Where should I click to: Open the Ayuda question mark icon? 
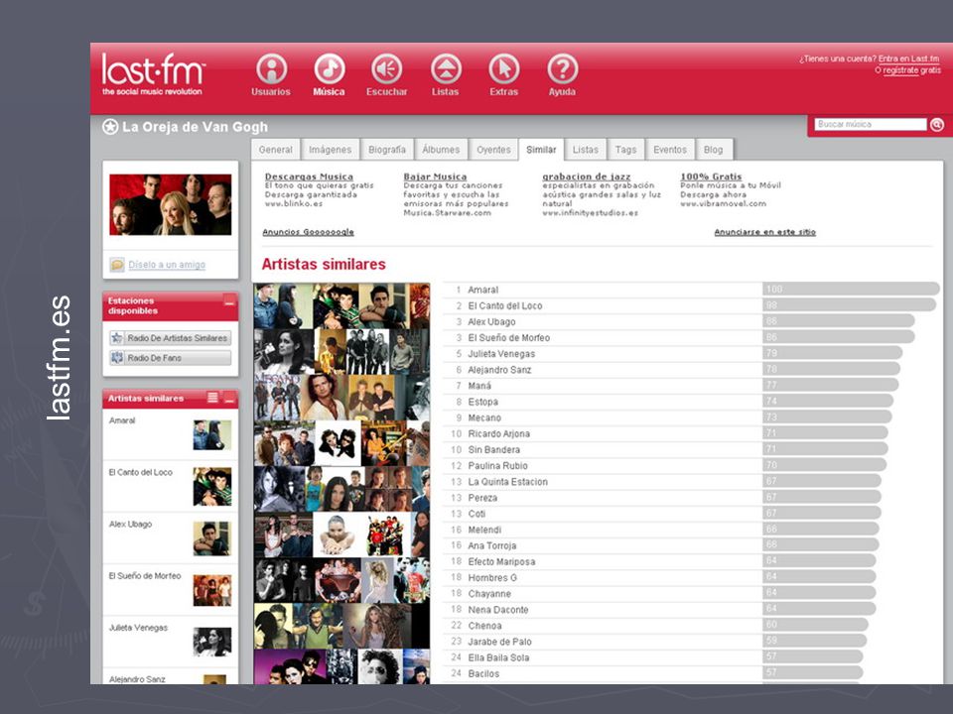tap(562, 69)
